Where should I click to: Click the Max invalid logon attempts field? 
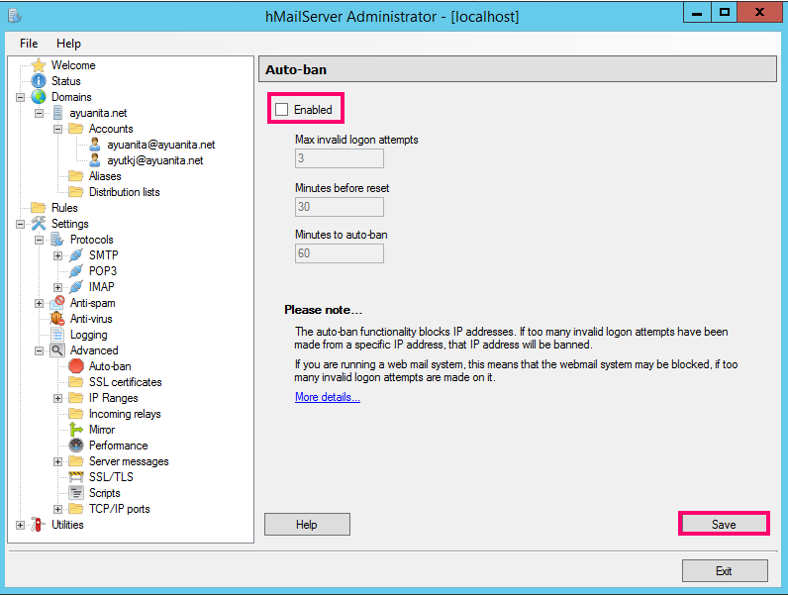(x=340, y=158)
